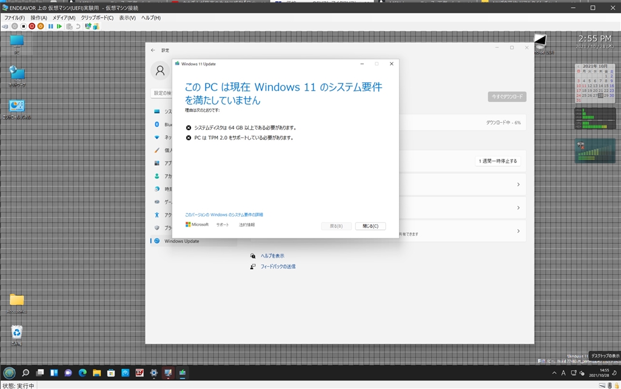Select the PC desktop icon
This screenshot has width=621, height=389.
tap(16, 44)
